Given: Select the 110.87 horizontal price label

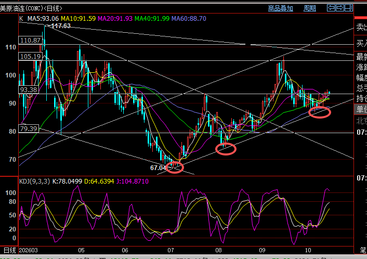Looking at the screenshot, I should point(30,40).
